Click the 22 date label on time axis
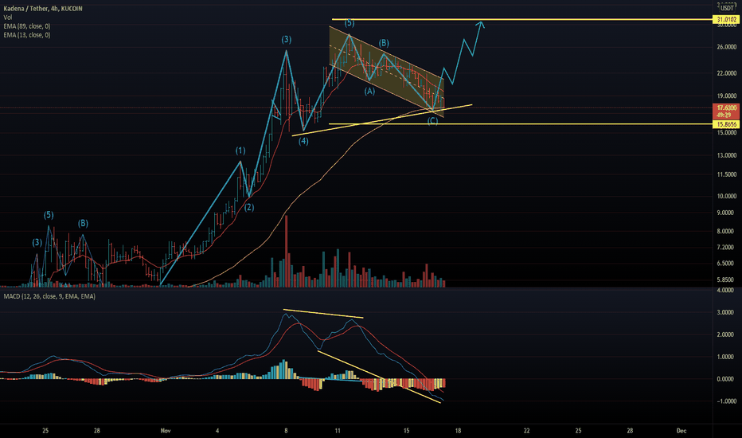This screenshot has width=742, height=438. (x=527, y=431)
